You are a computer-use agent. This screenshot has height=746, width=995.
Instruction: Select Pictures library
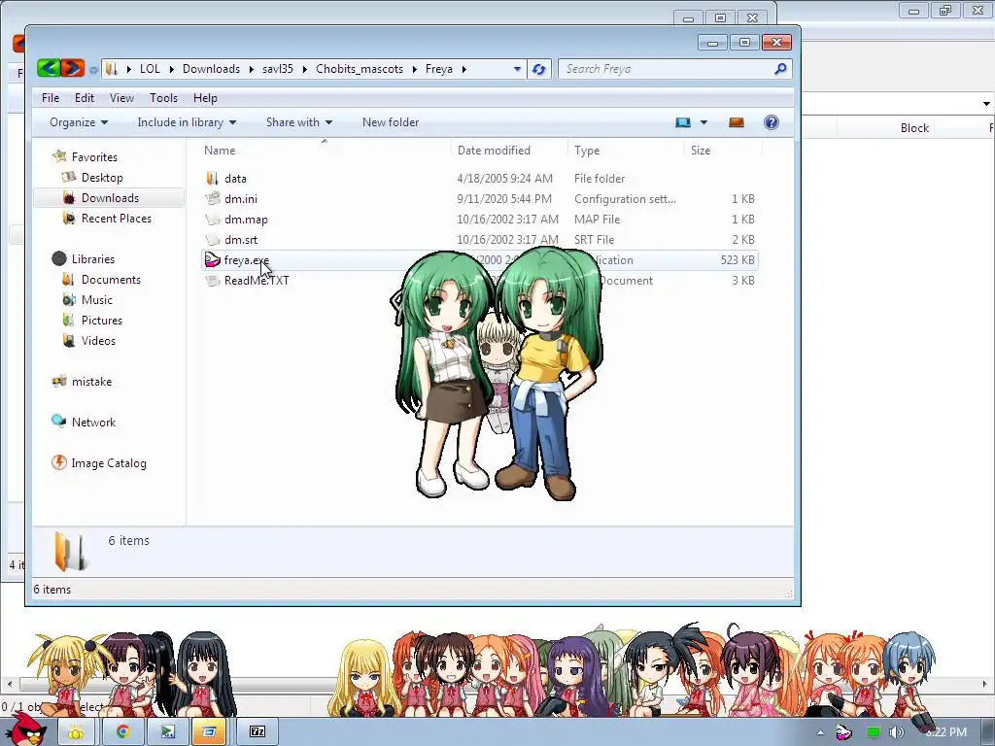click(101, 321)
